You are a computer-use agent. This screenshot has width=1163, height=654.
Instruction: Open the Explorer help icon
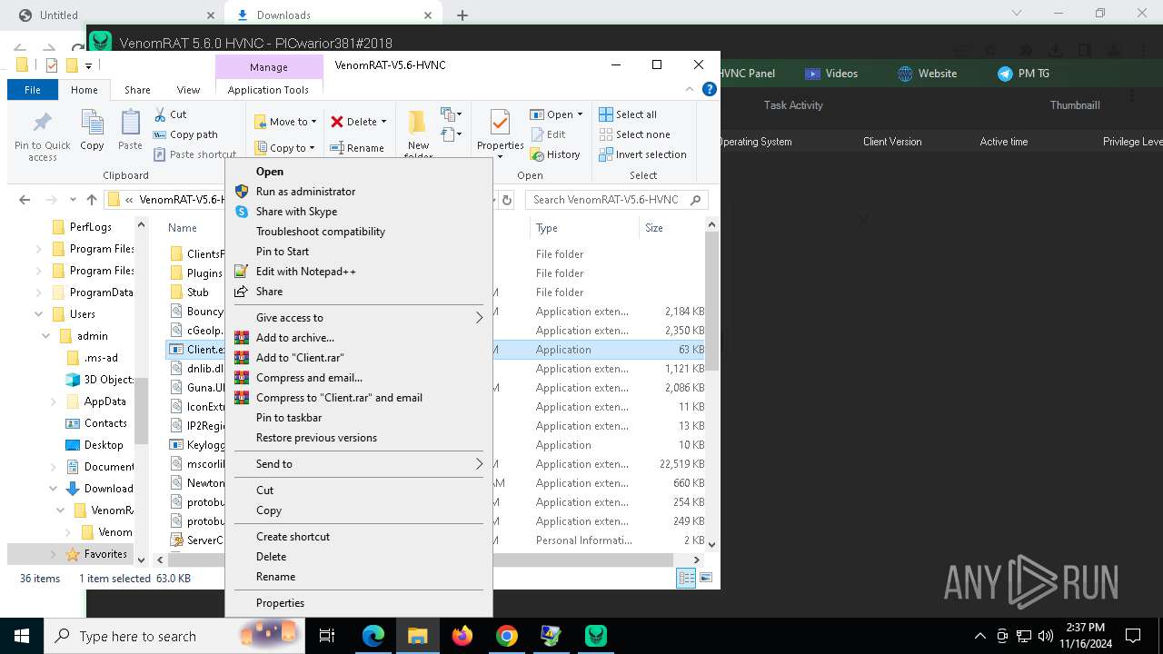coord(710,89)
